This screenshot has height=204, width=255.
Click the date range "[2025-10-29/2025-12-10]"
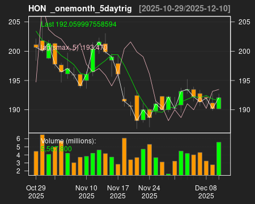click(x=185, y=8)
